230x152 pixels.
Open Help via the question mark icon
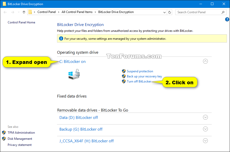point(227,19)
